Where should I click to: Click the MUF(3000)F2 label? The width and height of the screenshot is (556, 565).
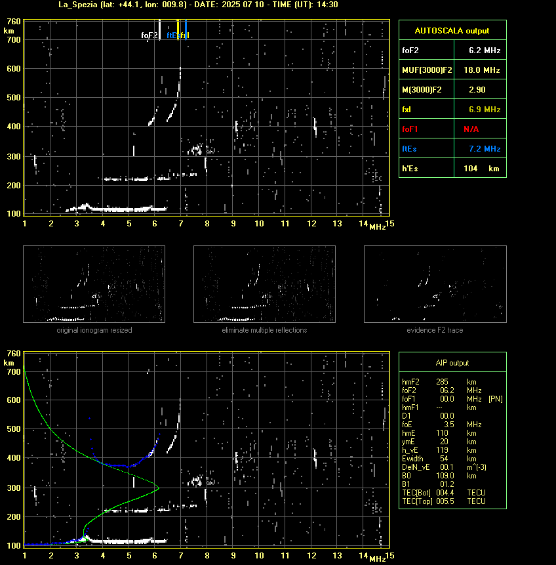tap(427, 70)
